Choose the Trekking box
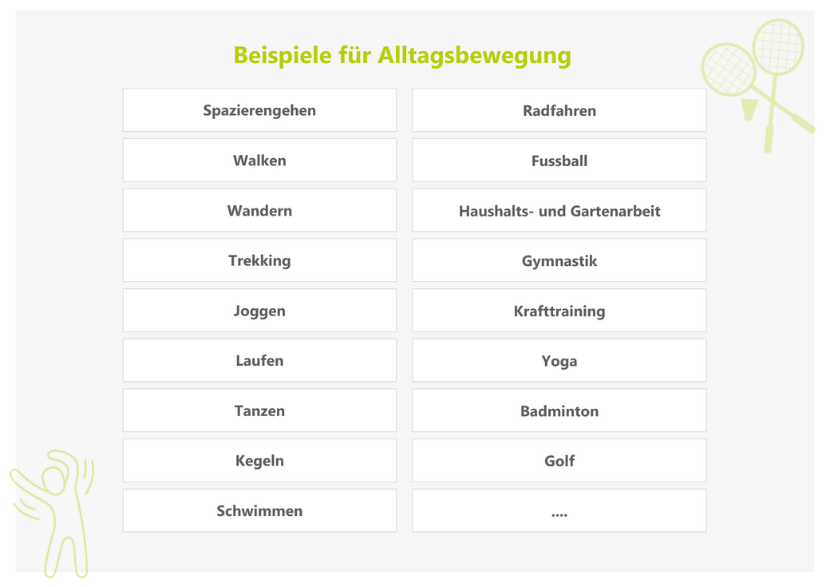This screenshot has height=587, width=830. [259, 260]
